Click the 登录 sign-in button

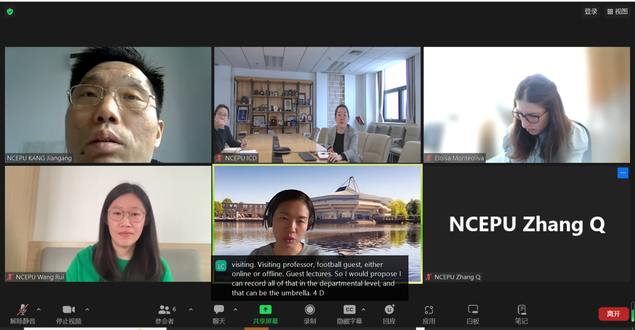point(591,12)
